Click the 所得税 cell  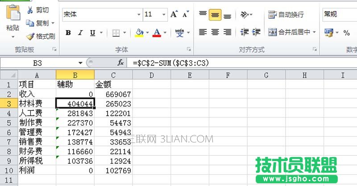pos(37,161)
